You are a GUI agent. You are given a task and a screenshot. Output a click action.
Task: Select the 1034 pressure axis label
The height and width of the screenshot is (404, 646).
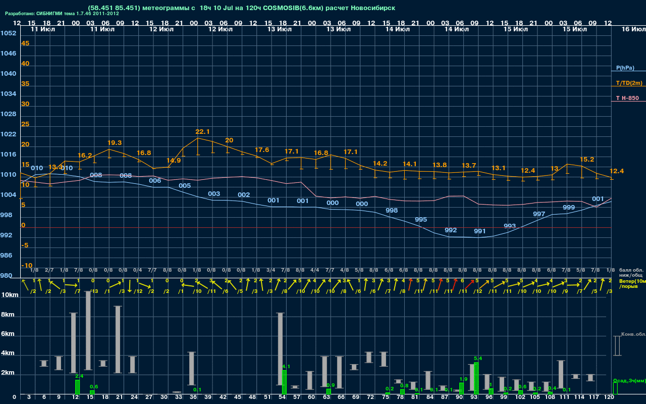[9, 94]
